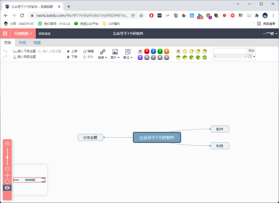Apply priority 5 purple icon
The width and height of the screenshot is (279, 203).
tap(140, 57)
